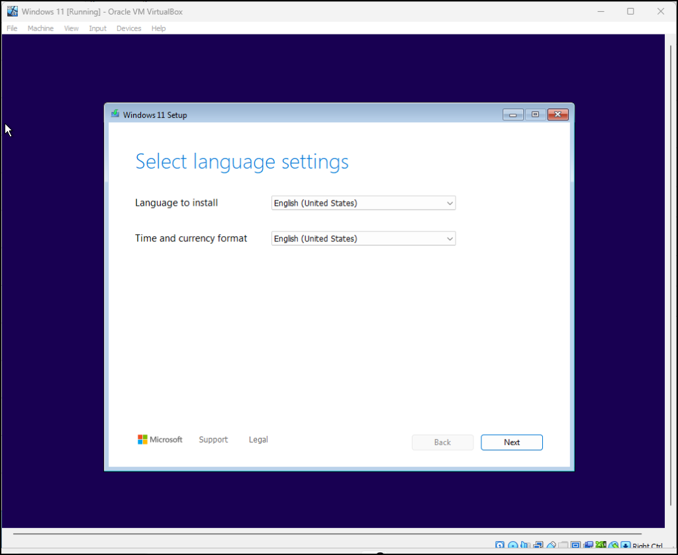Screen dimensions: 678x555
Task: Click the Windows 11 Setup title icon
Action: pyautogui.click(x=115, y=114)
